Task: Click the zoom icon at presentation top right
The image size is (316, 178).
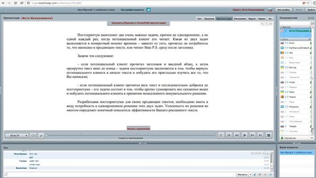Action: click(x=262, y=24)
